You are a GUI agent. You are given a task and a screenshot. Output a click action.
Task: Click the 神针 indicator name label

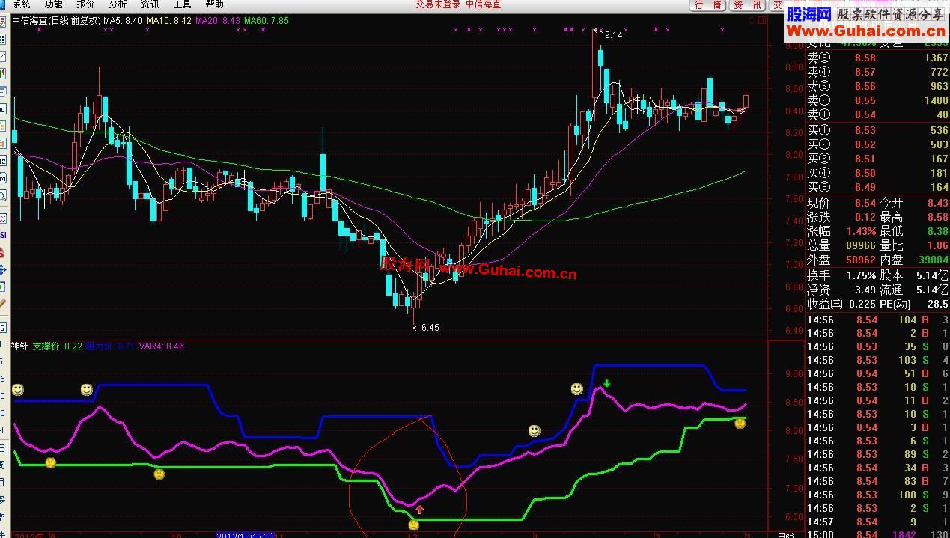(x=19, y=346)
